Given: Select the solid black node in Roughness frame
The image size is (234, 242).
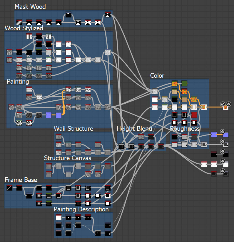Looking at the screenshot, I should (175, 137).
